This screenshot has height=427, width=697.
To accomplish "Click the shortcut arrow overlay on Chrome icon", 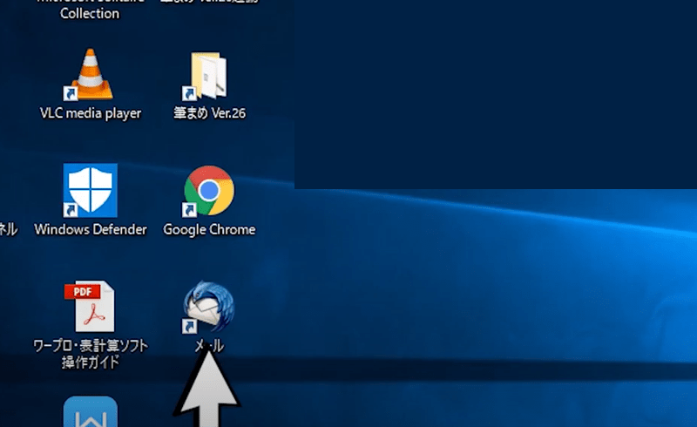I will [188, 210].
